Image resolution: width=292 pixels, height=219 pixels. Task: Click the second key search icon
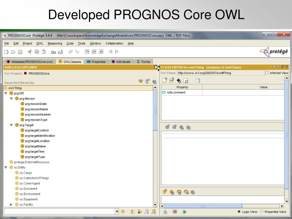(154, 212)
